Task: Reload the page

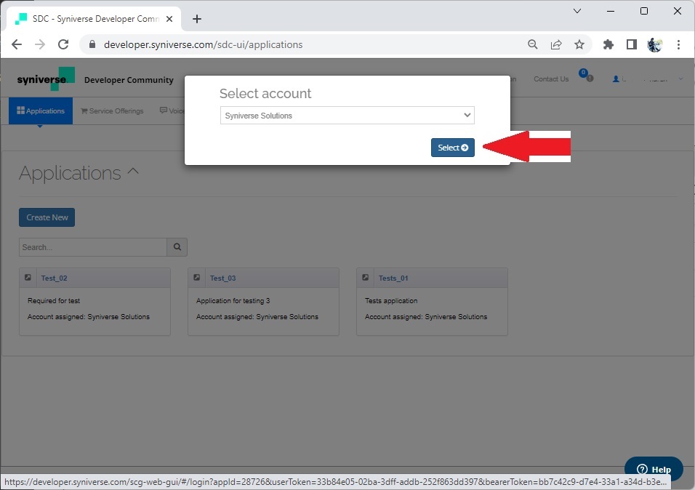Action: 63,44
